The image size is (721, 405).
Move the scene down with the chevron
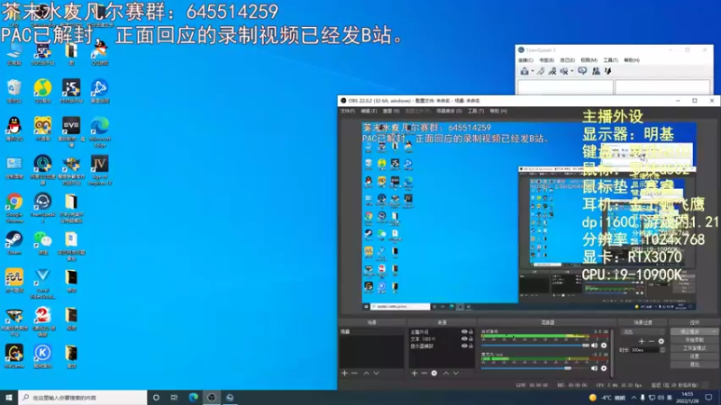coord(376,373)
